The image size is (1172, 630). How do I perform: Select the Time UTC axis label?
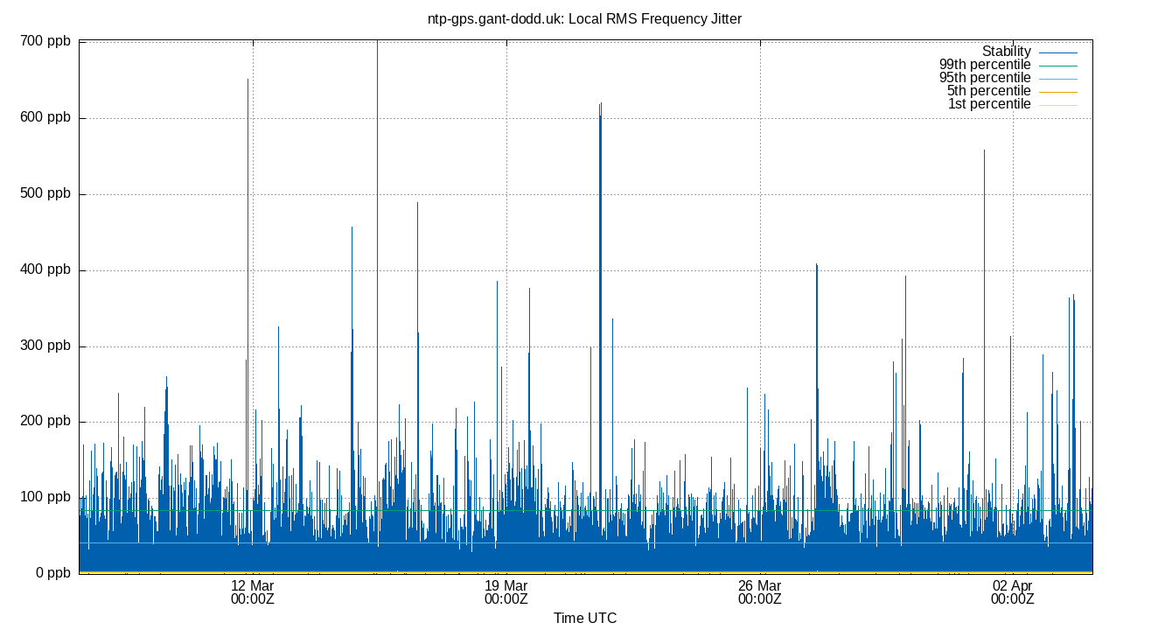pos(588,618)
